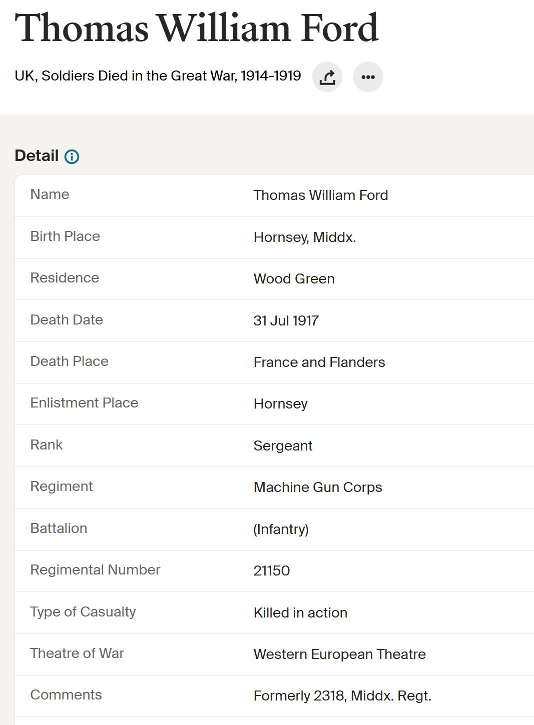Select the Comments value Formerly 2318, Middx. Regt.
The image size is (534, 725).
[342, 695]
